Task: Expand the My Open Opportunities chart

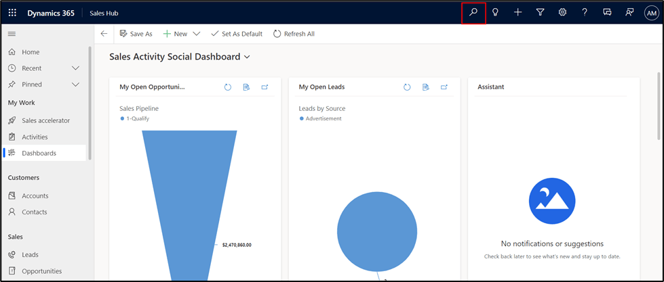Action: (x=265, y=87)
